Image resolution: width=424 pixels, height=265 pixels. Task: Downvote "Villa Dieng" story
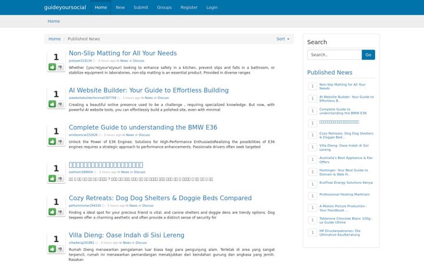60,249
